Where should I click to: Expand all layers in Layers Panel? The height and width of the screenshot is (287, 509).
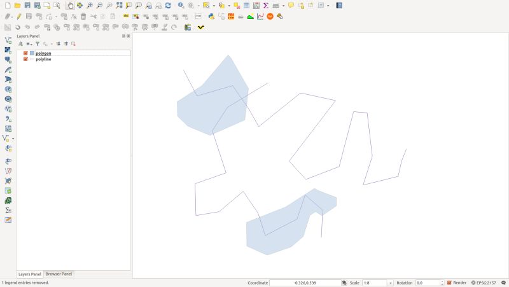click(58, 44)
